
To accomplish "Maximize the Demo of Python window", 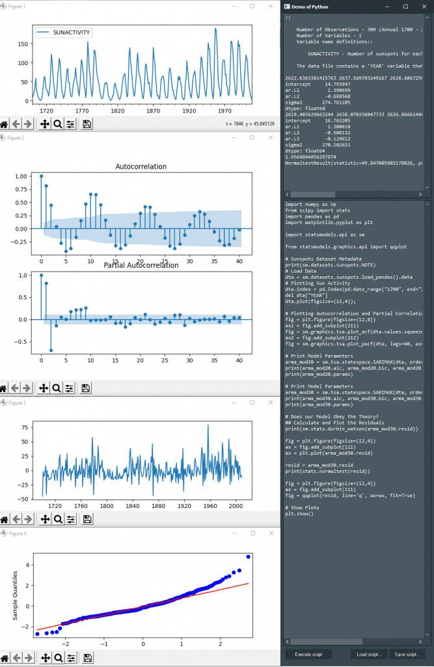I will point(405,7).
